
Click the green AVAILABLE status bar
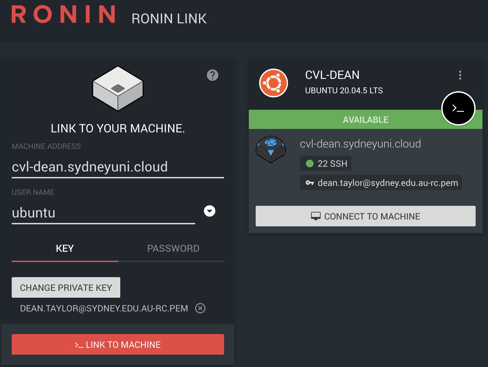366,120
